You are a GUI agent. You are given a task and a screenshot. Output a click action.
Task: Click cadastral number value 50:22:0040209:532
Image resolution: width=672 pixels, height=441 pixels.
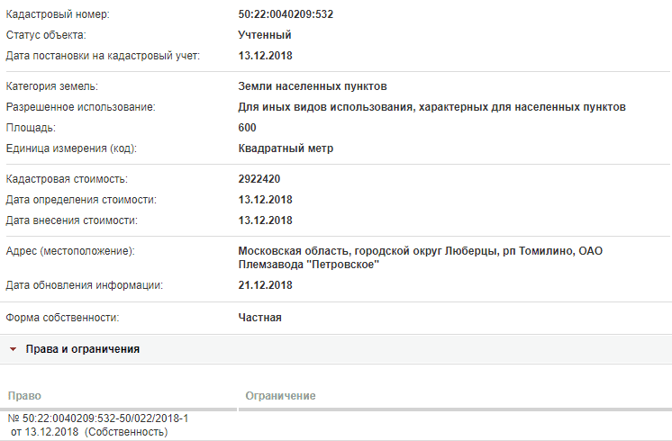286,14
